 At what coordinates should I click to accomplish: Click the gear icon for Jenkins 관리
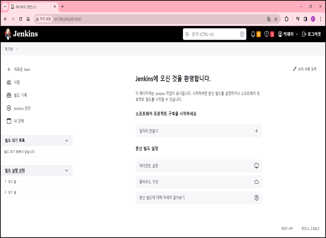click(x=9, y=108)
